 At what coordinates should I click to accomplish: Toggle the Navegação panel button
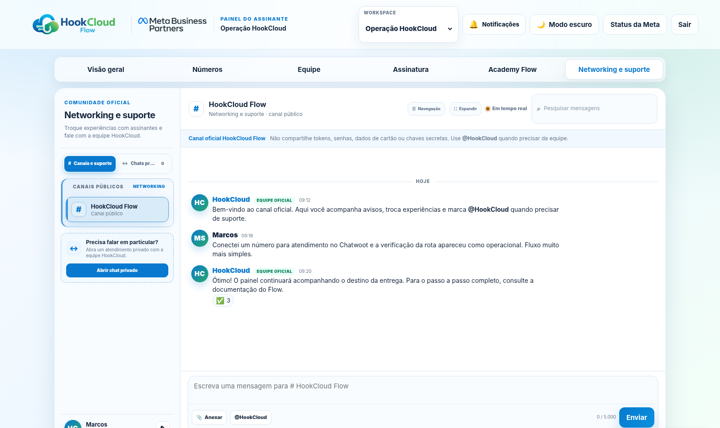[x=426, y=109]
